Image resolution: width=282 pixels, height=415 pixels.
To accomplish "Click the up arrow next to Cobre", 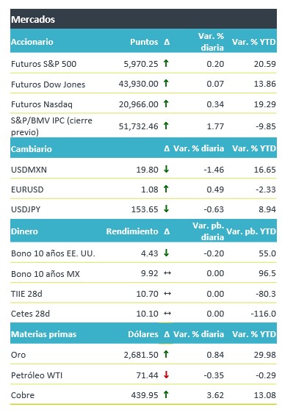I will tap(166, 394).
